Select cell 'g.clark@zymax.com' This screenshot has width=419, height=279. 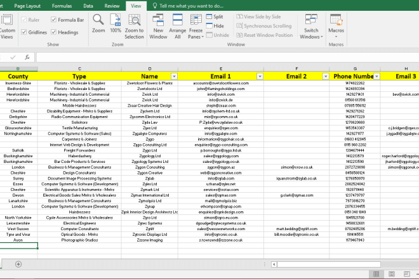(x=296, y=195)
